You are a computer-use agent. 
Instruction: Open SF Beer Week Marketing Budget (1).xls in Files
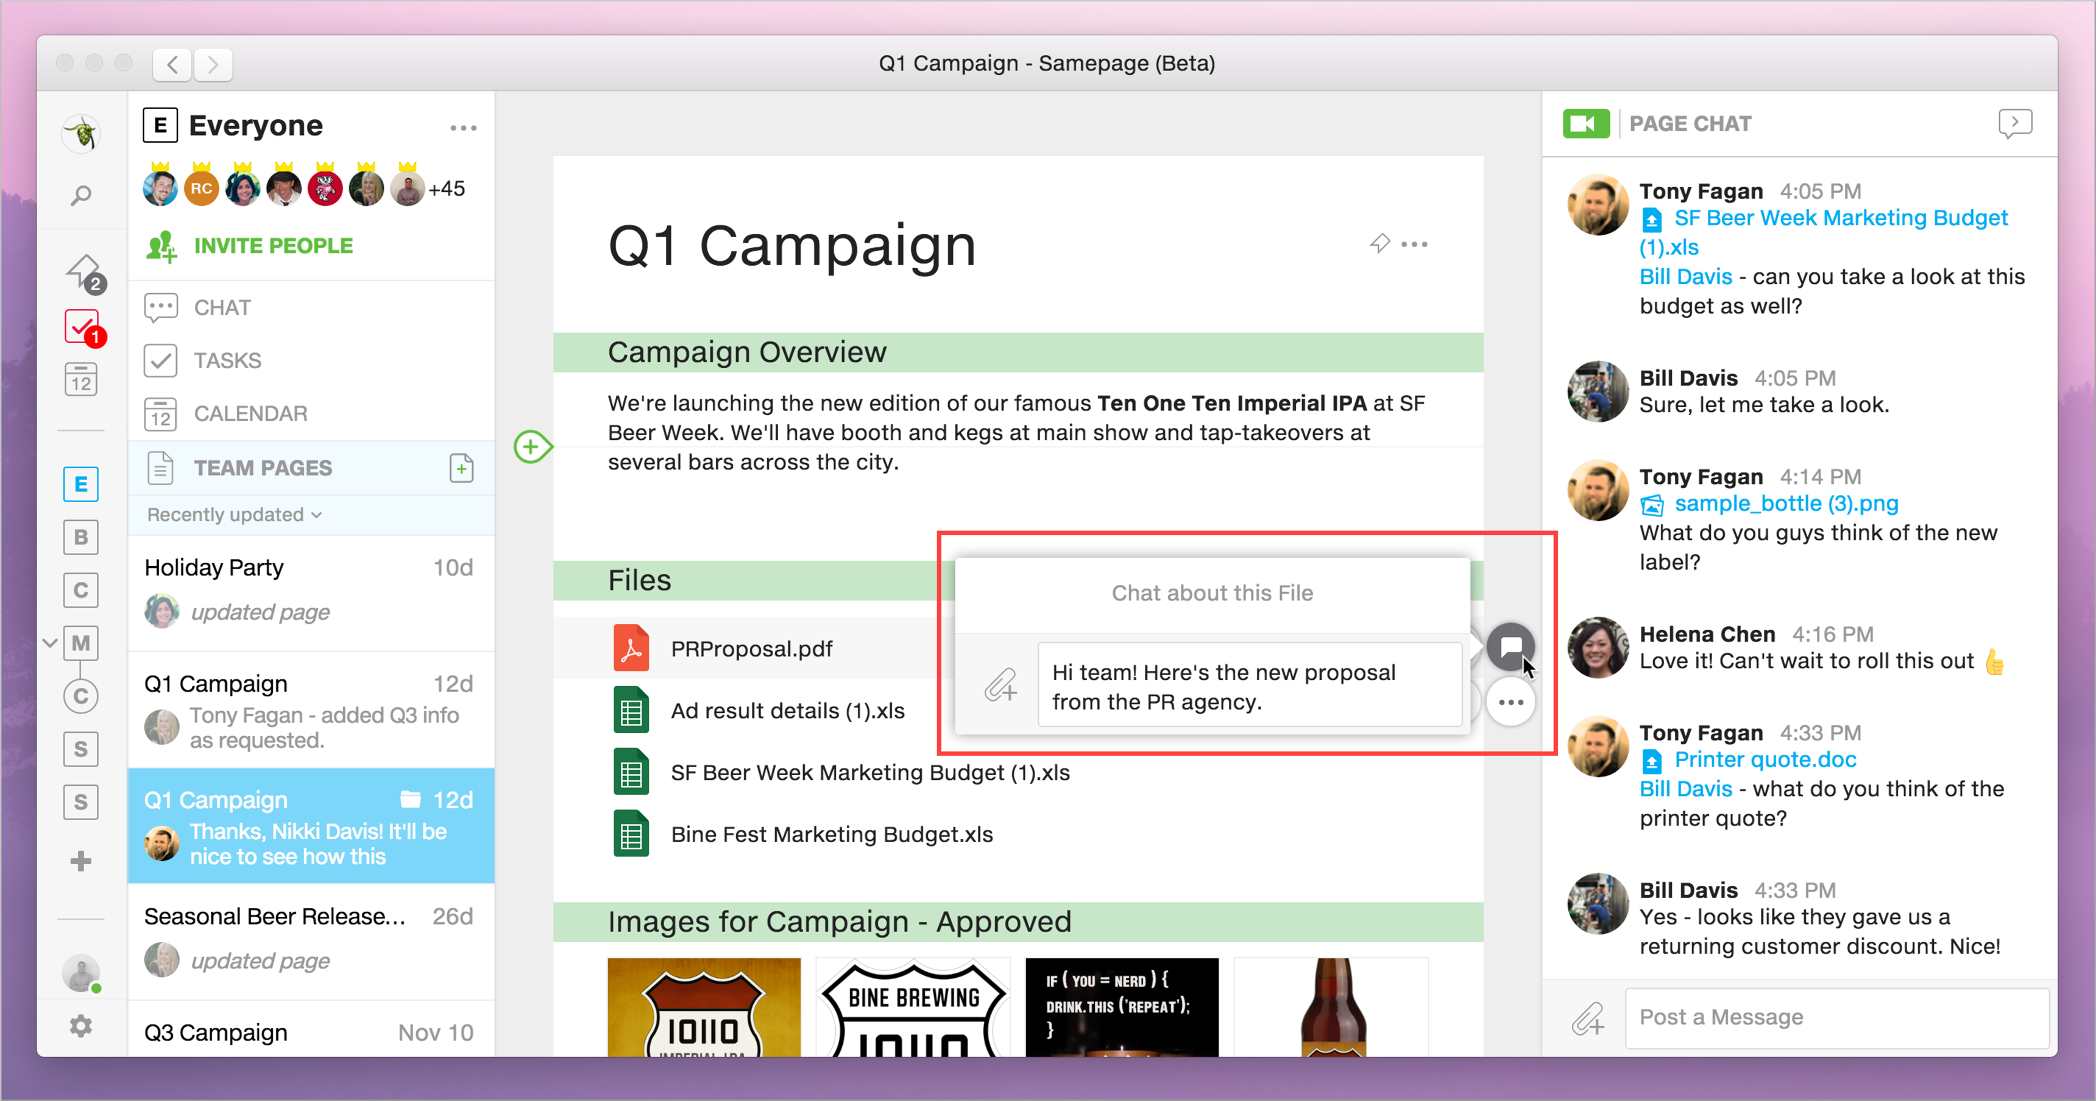pos(870,772)
